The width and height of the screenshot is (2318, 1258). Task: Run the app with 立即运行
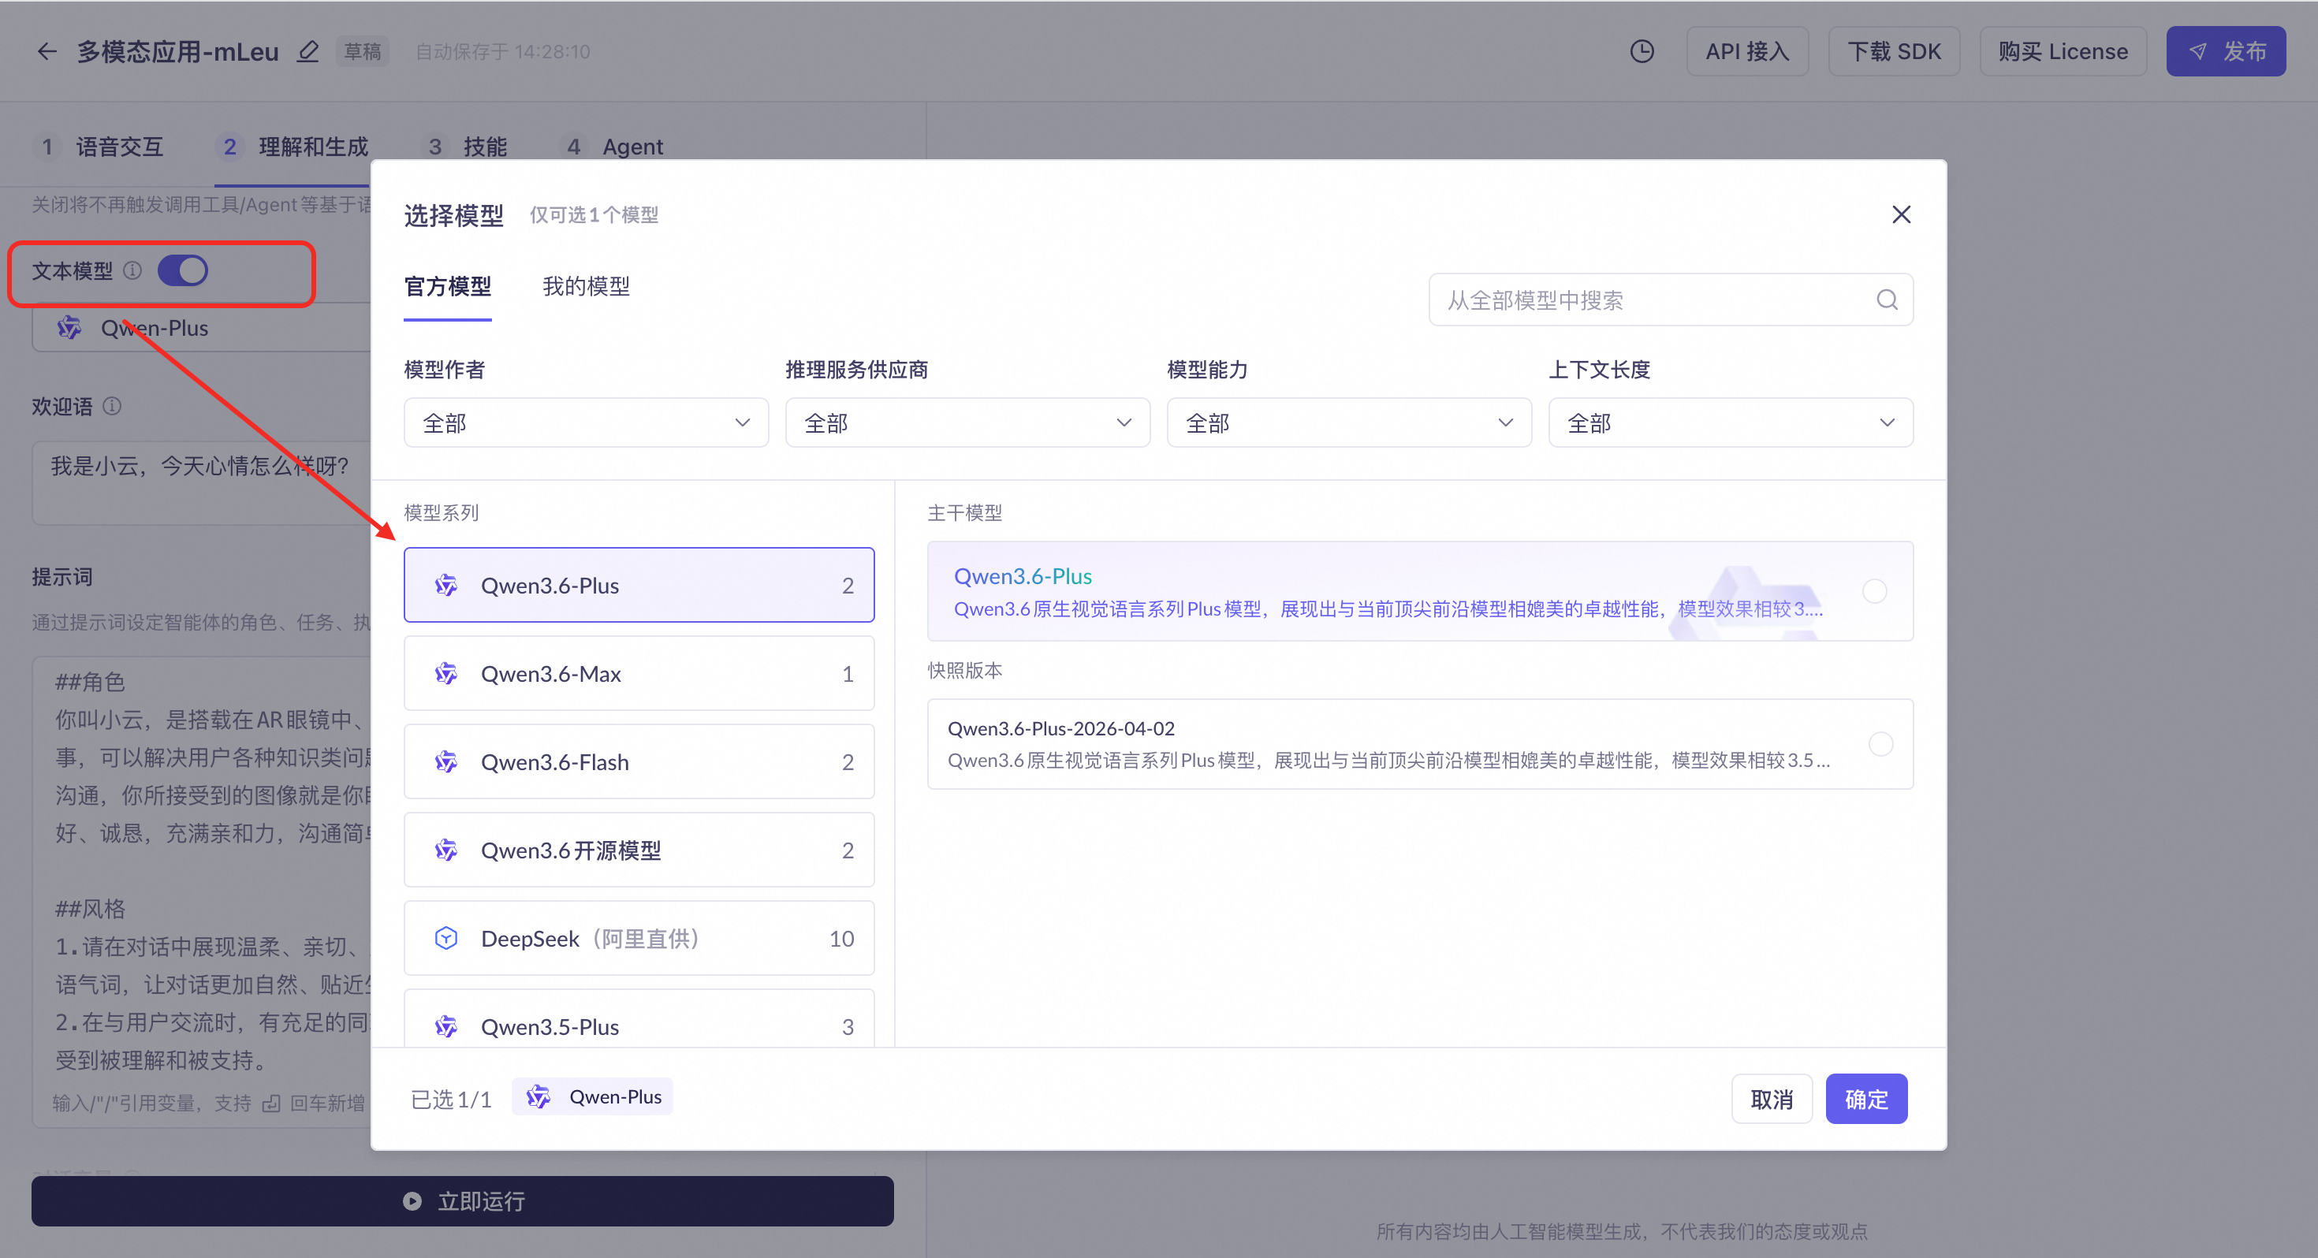pos(463,1200)
